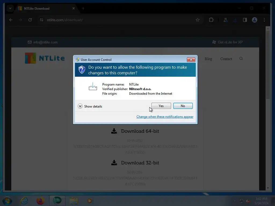
Task: Click the verified publisher Nlitesoft d.o.o. text
Action: pyautogui.click(x=140, y=89)
